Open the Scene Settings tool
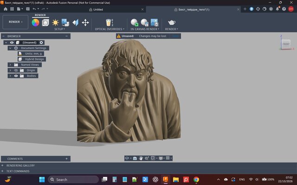The height and width of the screenshot is (185, 297). point(45,23)
